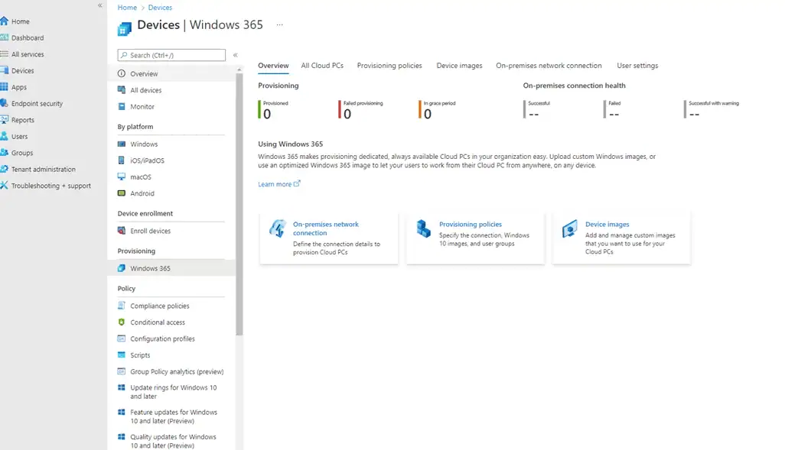Click the Apps grid icon

tap(5, 87)
